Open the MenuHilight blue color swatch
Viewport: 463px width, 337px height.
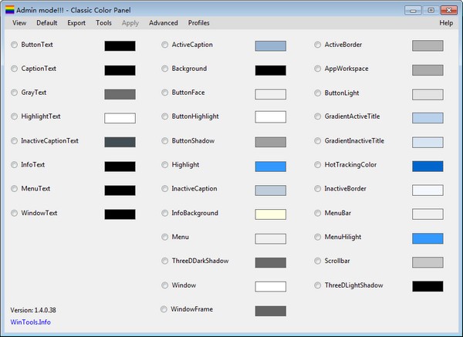[428, 238]
